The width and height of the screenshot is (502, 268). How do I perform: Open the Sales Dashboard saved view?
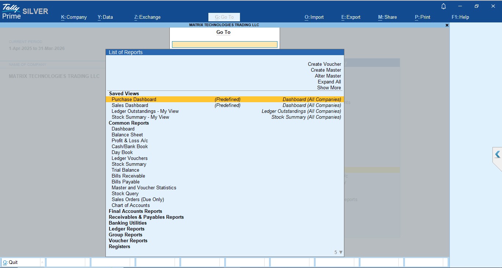(130, 105)
